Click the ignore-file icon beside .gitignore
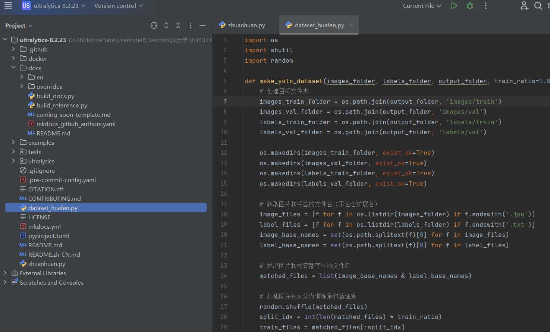 (x=23, y=170)
